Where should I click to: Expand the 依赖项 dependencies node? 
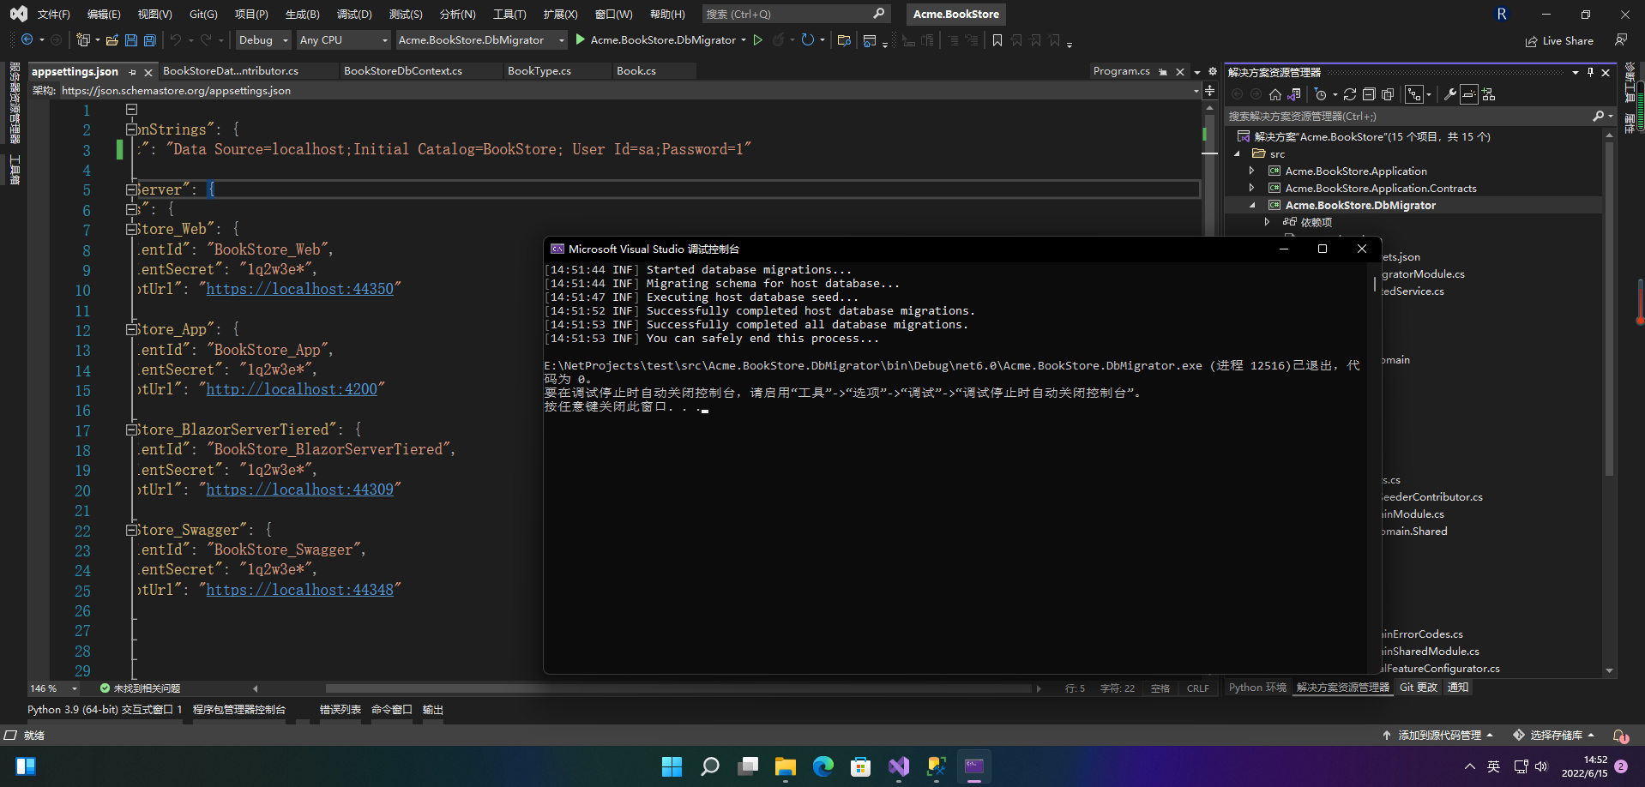point(1267,223)
